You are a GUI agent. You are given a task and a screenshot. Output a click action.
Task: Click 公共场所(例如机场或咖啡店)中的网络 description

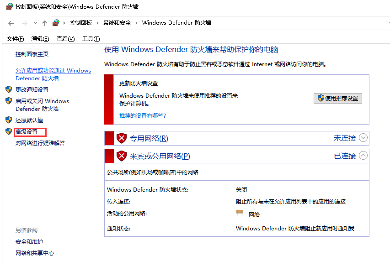point(153,172)
